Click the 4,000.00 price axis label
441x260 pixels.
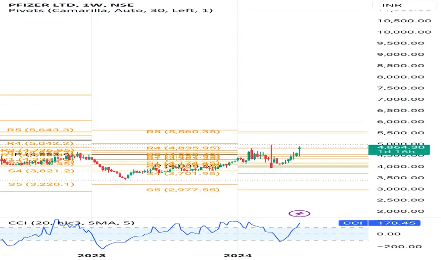click(400, 167)
